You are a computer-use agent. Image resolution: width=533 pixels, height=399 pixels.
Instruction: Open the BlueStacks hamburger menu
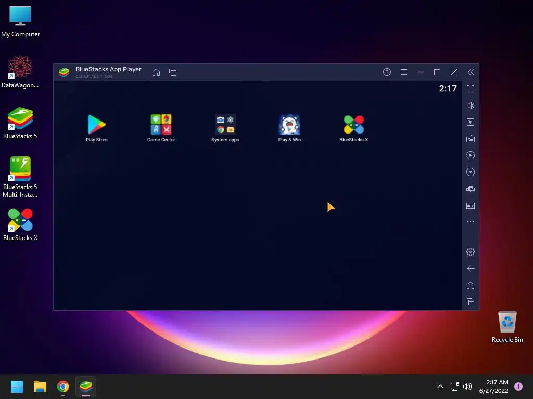point(404,72)
